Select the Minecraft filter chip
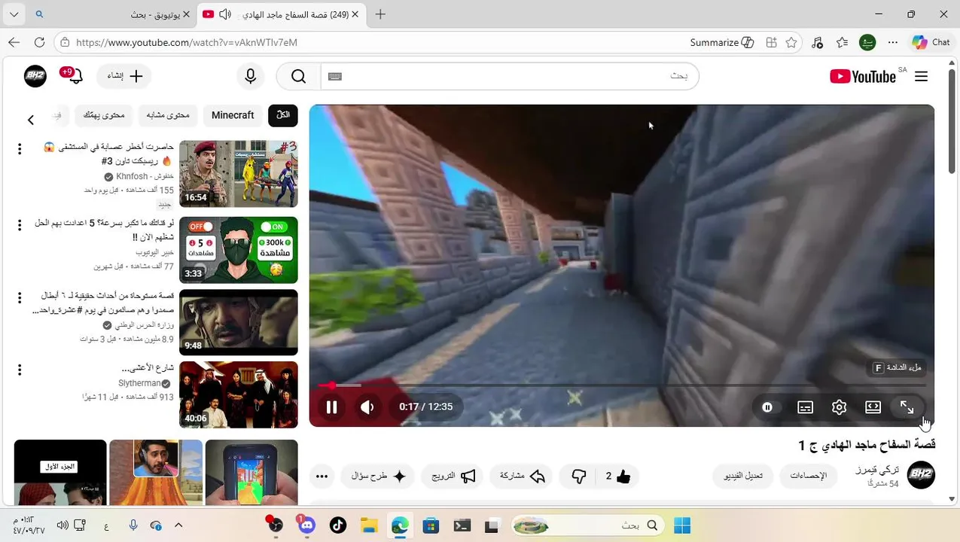This screenshot has width=960, height=542. tap(233, 115)
